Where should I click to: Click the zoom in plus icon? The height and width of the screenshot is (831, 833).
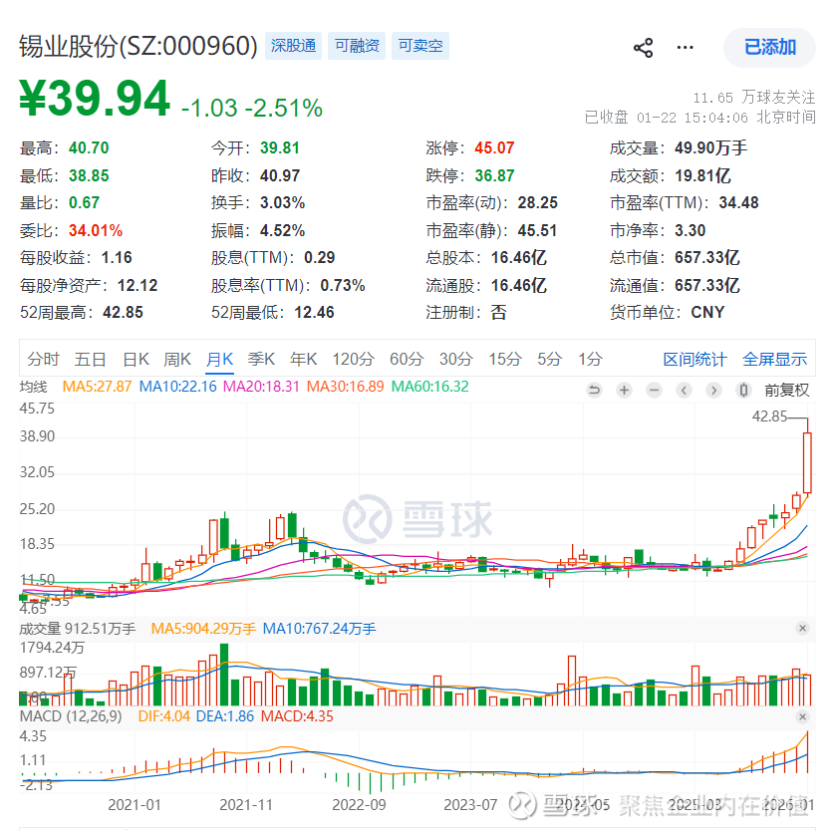624,391
